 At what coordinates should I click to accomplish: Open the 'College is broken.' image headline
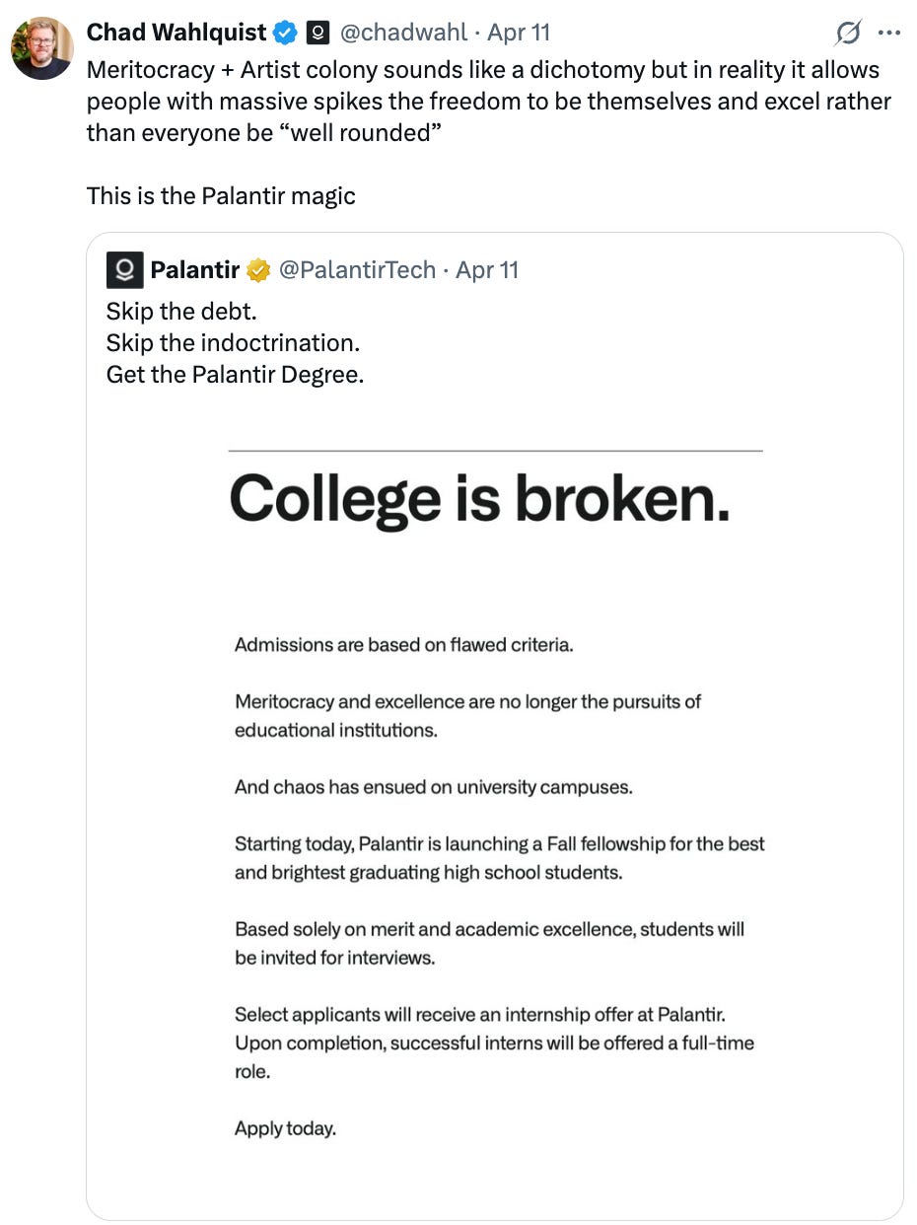point(479,498)
